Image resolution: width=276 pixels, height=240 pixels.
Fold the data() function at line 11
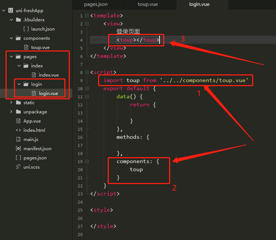(x=87, y=97)
